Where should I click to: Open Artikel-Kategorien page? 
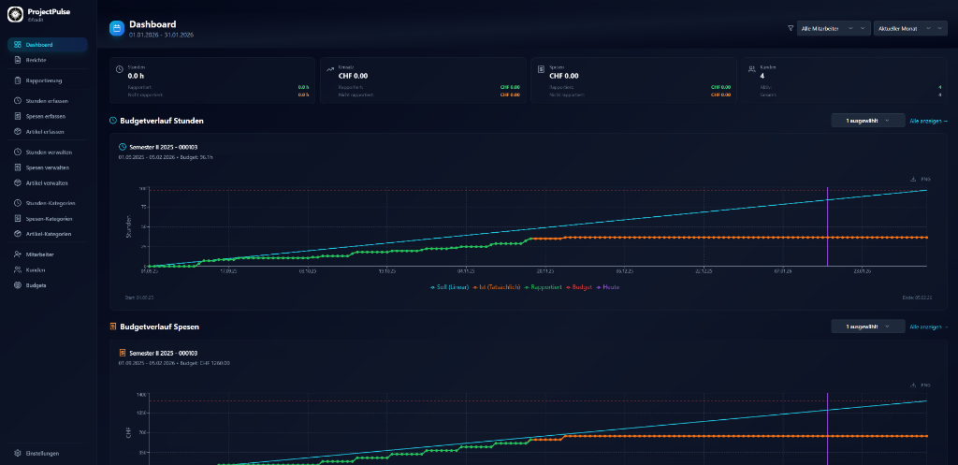47,234
